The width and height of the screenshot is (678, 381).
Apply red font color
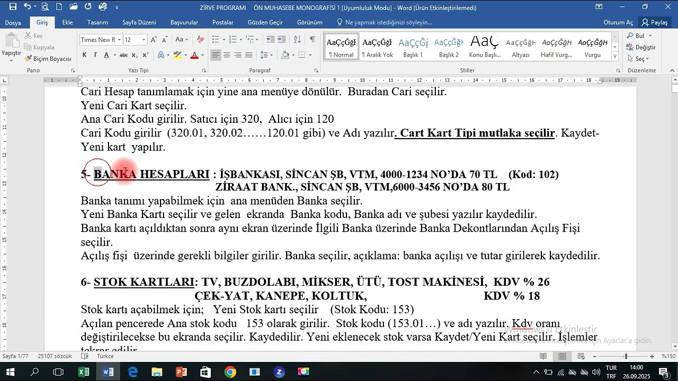(194, 55)
